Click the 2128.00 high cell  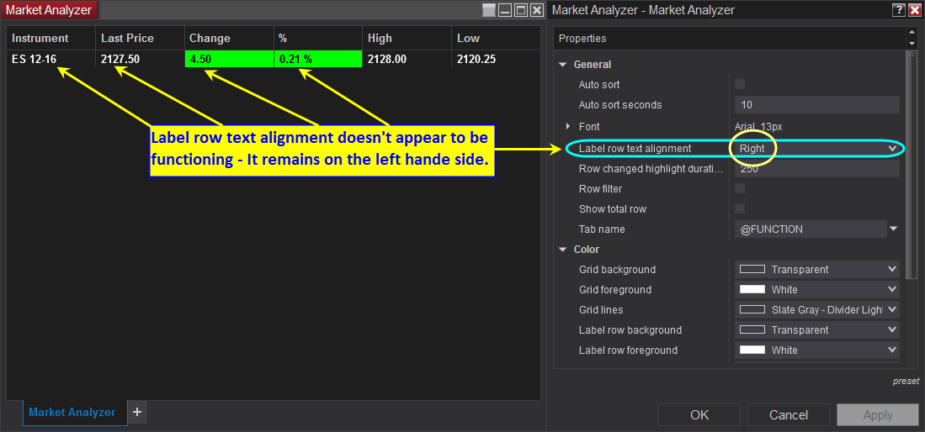(407, 59)
